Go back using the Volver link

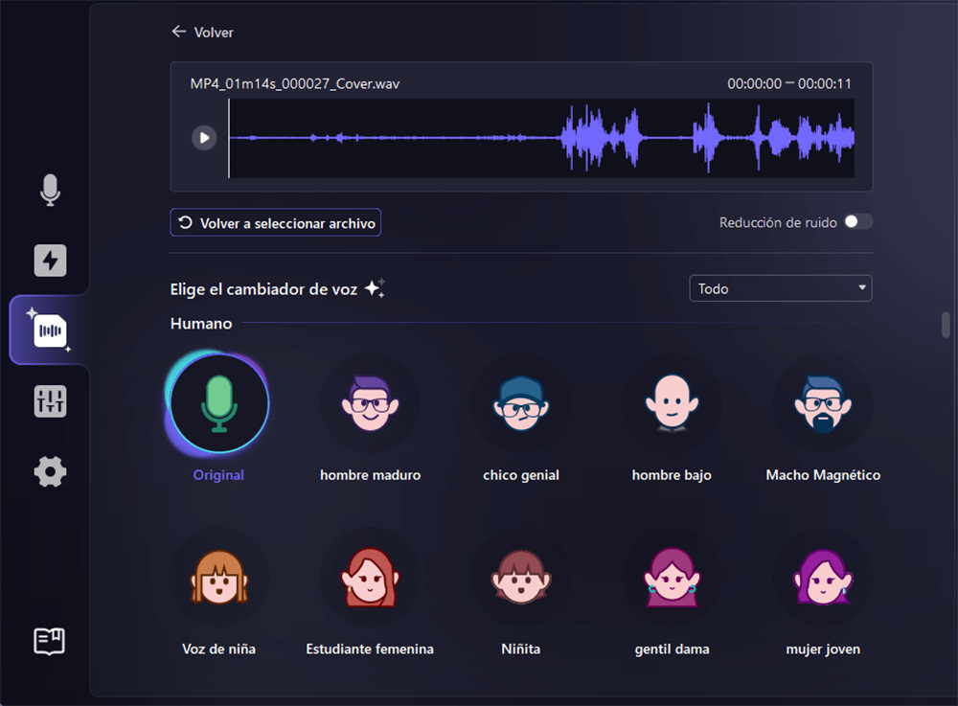click(202, 33)
